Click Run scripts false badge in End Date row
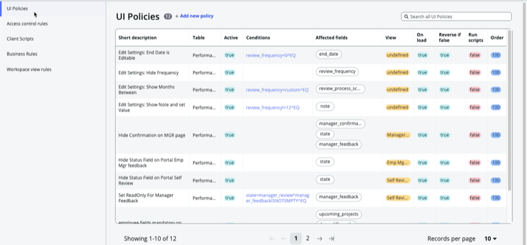Viewport: 527px width, 245px height. (x=474, y=55)
